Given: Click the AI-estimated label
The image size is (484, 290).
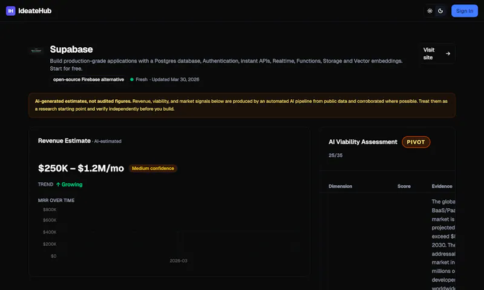Looking at the screenshot, I should [108, 142].
